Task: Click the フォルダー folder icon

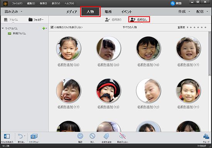Action: [x=30, y=20]
